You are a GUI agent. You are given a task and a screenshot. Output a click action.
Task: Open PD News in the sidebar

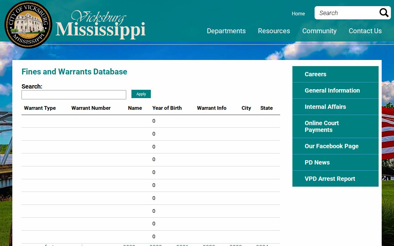336,162
